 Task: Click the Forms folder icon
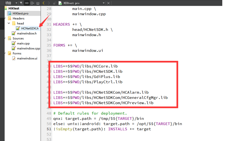[x=10, y=53]
